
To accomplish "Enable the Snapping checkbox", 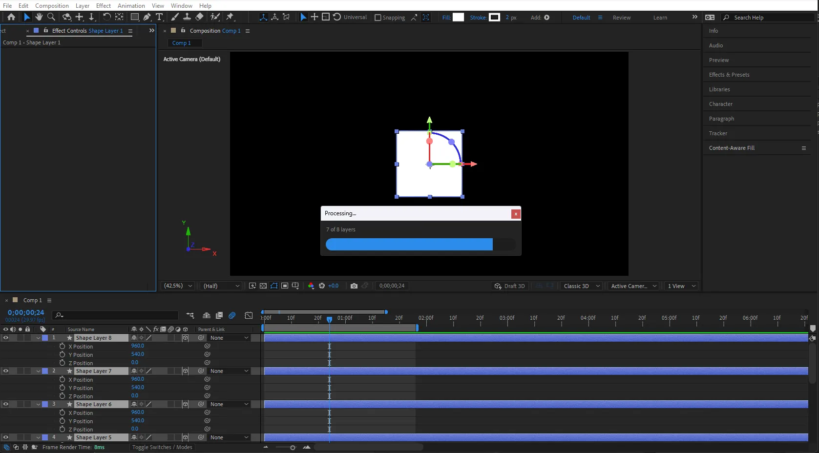I will 378,18.
